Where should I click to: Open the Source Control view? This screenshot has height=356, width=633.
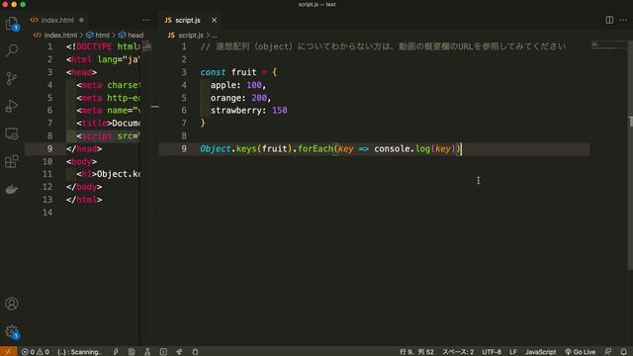(x=12, y=78)
